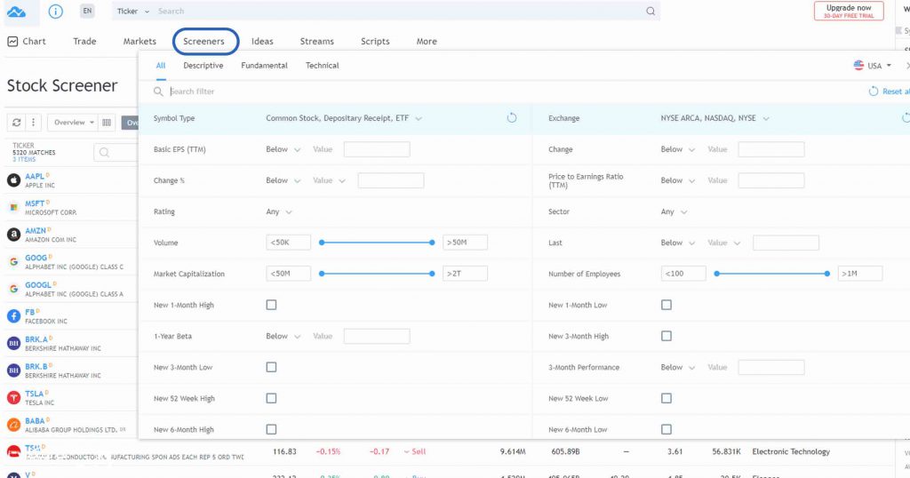The image size is (910, 478).
Task: Enable New 1-Month Low checkbox
Action: [667, 305]
